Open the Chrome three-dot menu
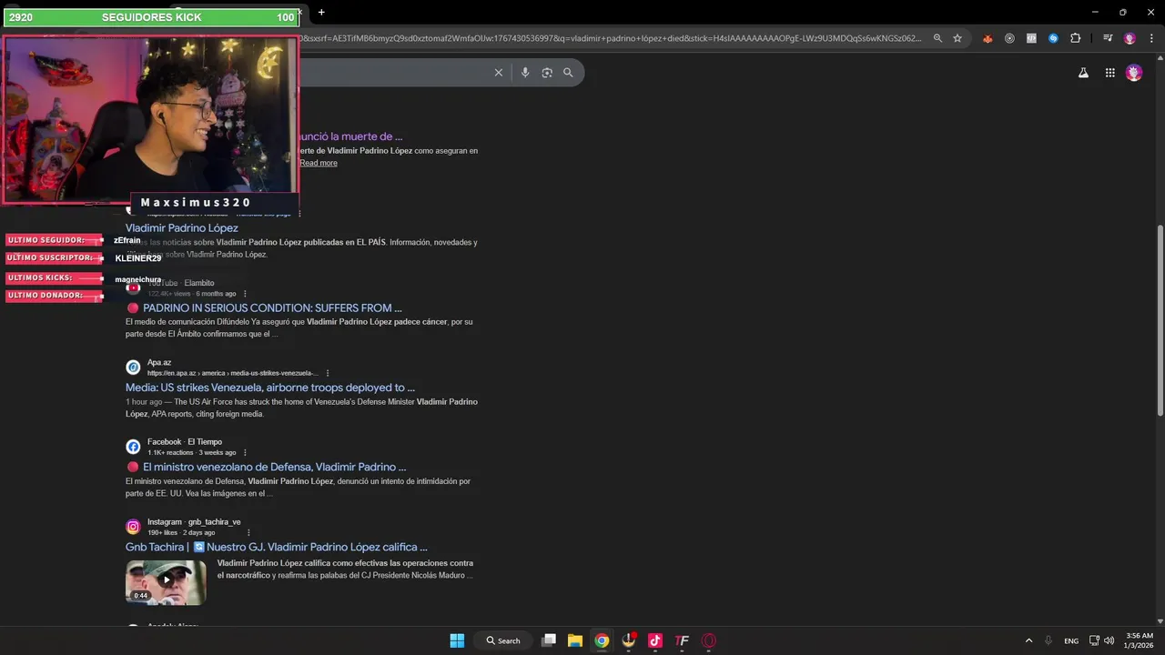Image resolution: width=1165 pixels, height=655 pixels. [1150, 38]
